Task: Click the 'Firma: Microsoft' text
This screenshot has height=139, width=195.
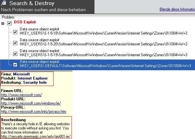Action: click(x=15, y=74)
